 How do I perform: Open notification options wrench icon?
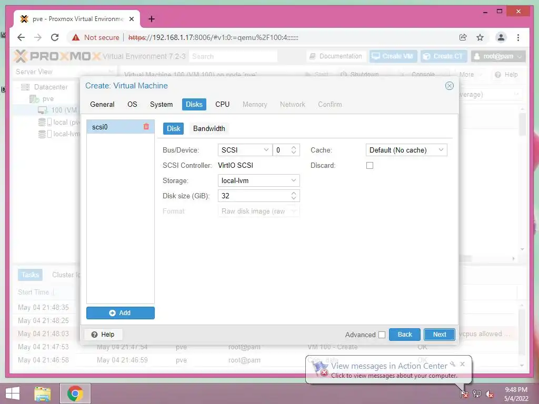coord(453,364)
